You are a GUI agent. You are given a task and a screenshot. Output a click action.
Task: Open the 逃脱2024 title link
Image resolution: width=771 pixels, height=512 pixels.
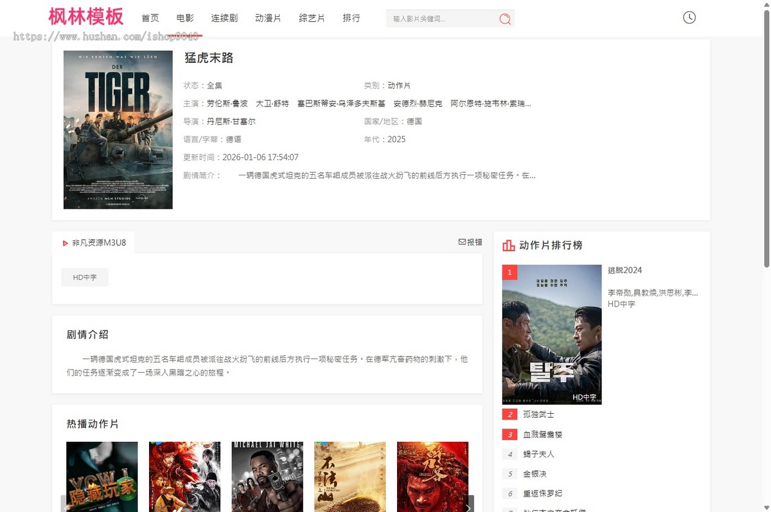click(x=625, y=270)
